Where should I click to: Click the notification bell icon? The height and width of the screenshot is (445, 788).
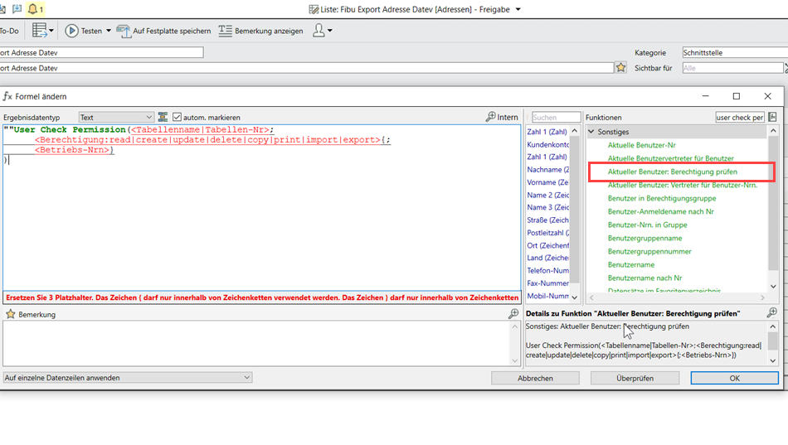(33, 9)
